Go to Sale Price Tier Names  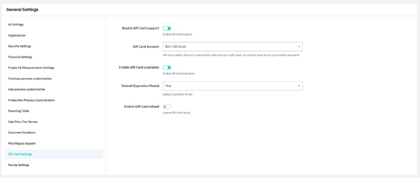coord(23,121)
